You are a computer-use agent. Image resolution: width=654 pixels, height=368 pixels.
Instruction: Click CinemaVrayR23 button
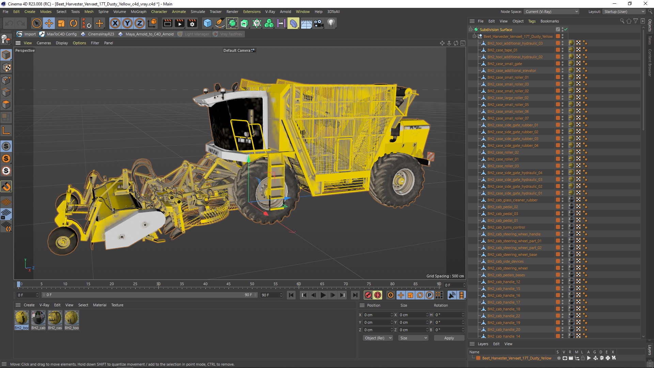97,34
